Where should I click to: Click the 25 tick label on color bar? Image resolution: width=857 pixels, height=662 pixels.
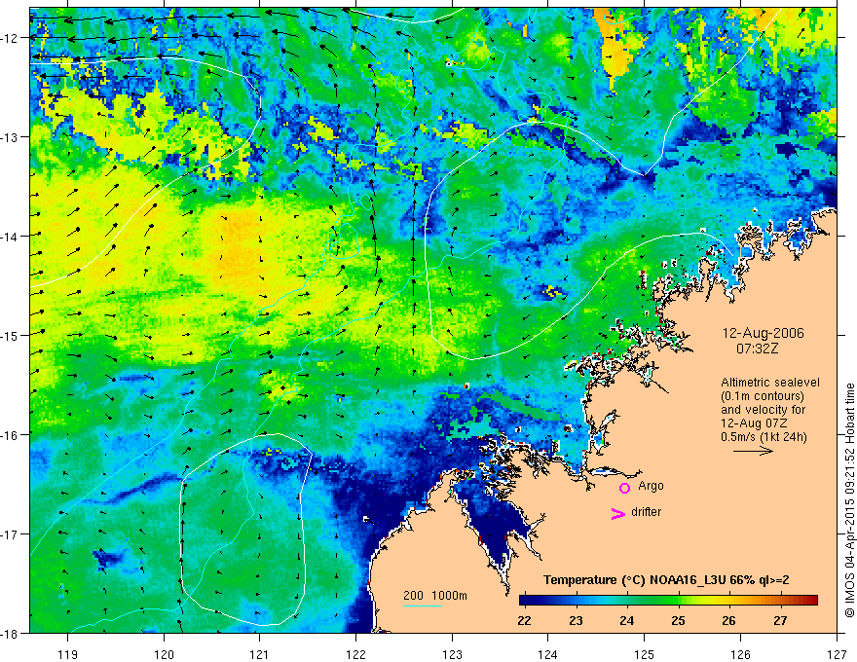[x=678, y=620]
